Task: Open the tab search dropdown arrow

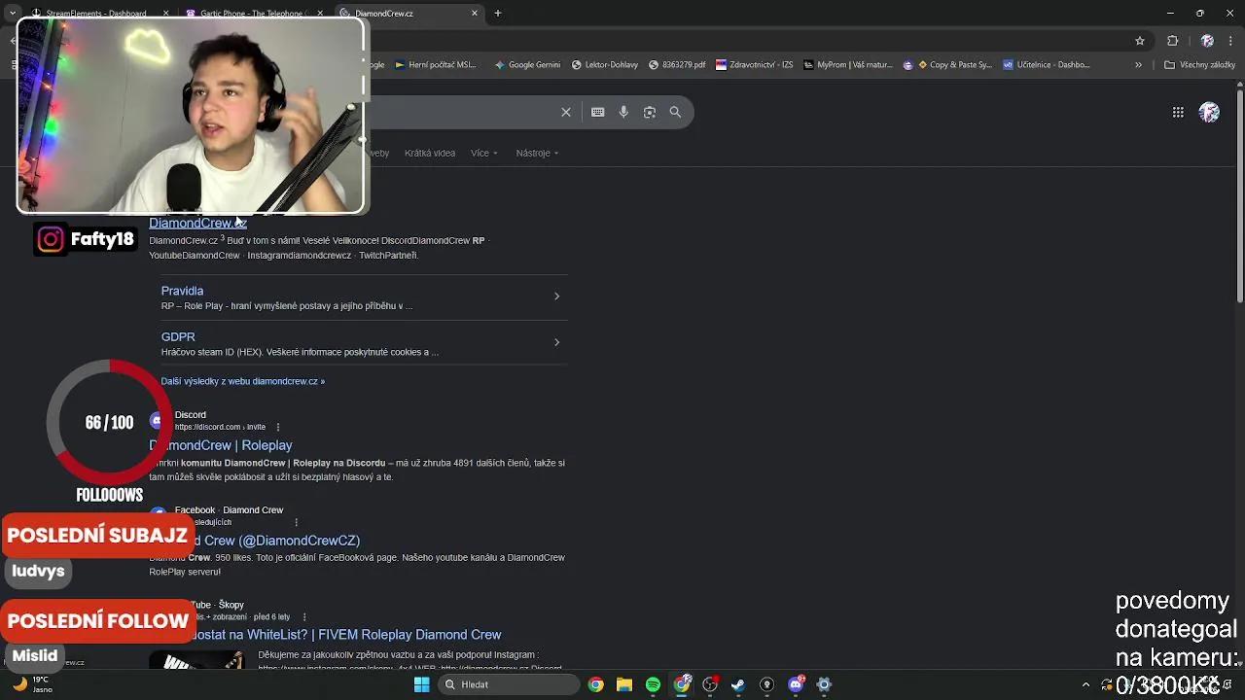Action: 12,14
